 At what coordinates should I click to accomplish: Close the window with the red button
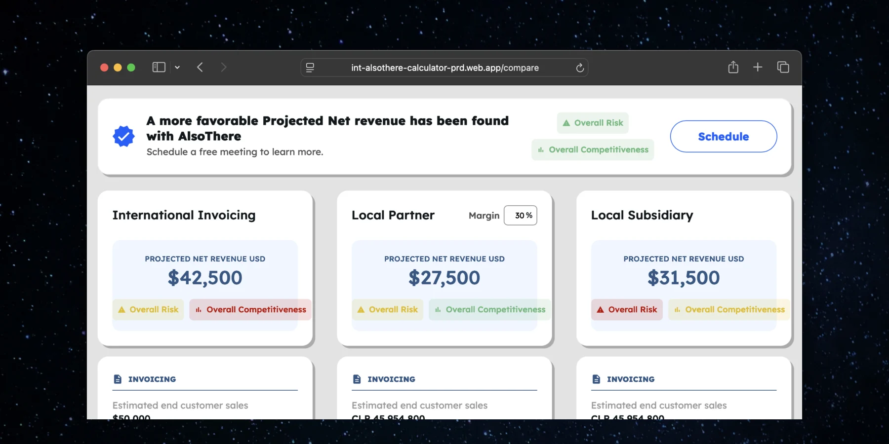click(x=104, y=68)
